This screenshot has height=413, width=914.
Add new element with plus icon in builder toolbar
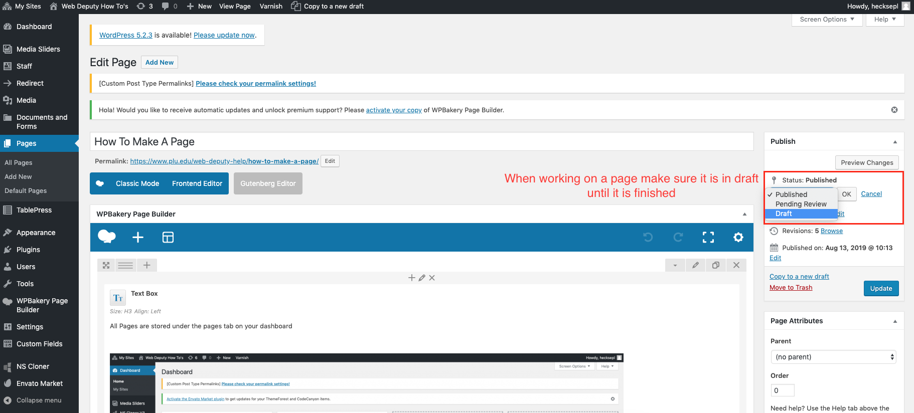[138, 237]
